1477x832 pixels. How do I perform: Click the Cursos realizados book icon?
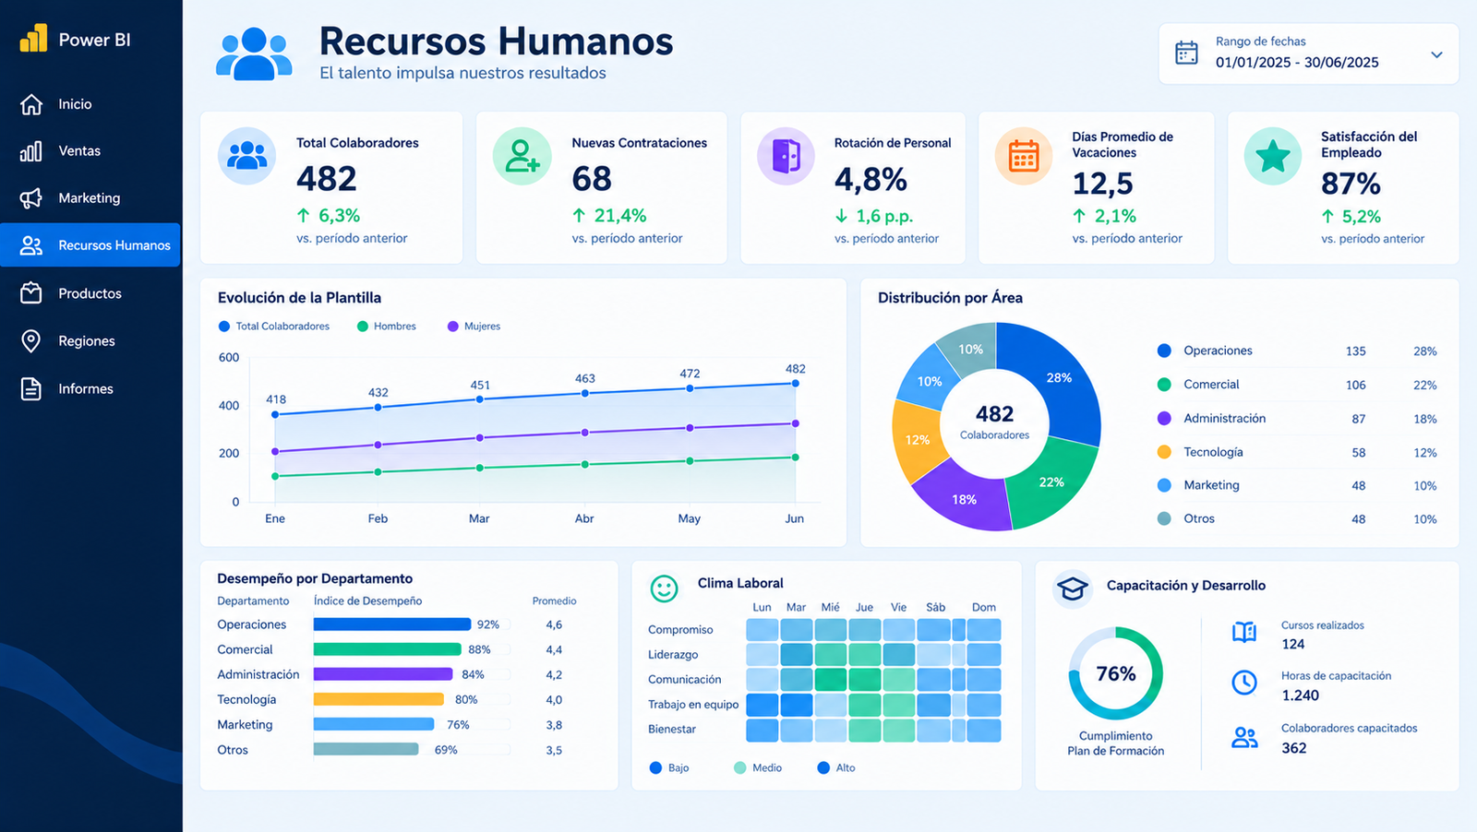(1244, 632)
